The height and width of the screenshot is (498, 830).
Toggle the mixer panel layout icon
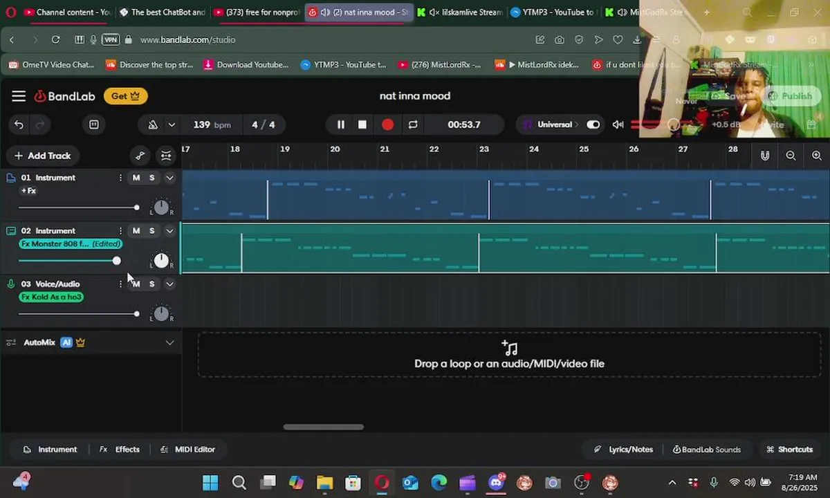94,124
